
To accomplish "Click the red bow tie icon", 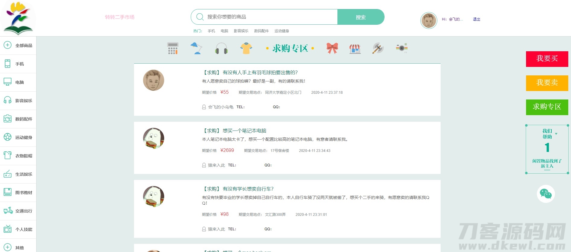I will point(332,48).
